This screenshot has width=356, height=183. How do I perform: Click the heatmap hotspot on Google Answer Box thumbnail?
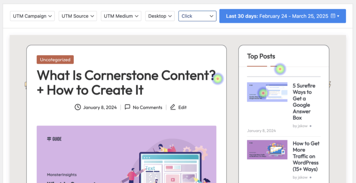[263, 93]
